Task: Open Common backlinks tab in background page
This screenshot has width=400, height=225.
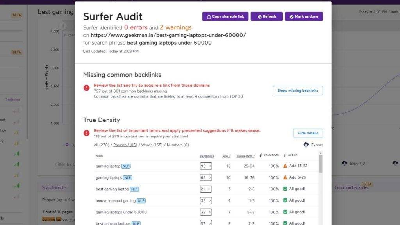Action: pos(351,187)
